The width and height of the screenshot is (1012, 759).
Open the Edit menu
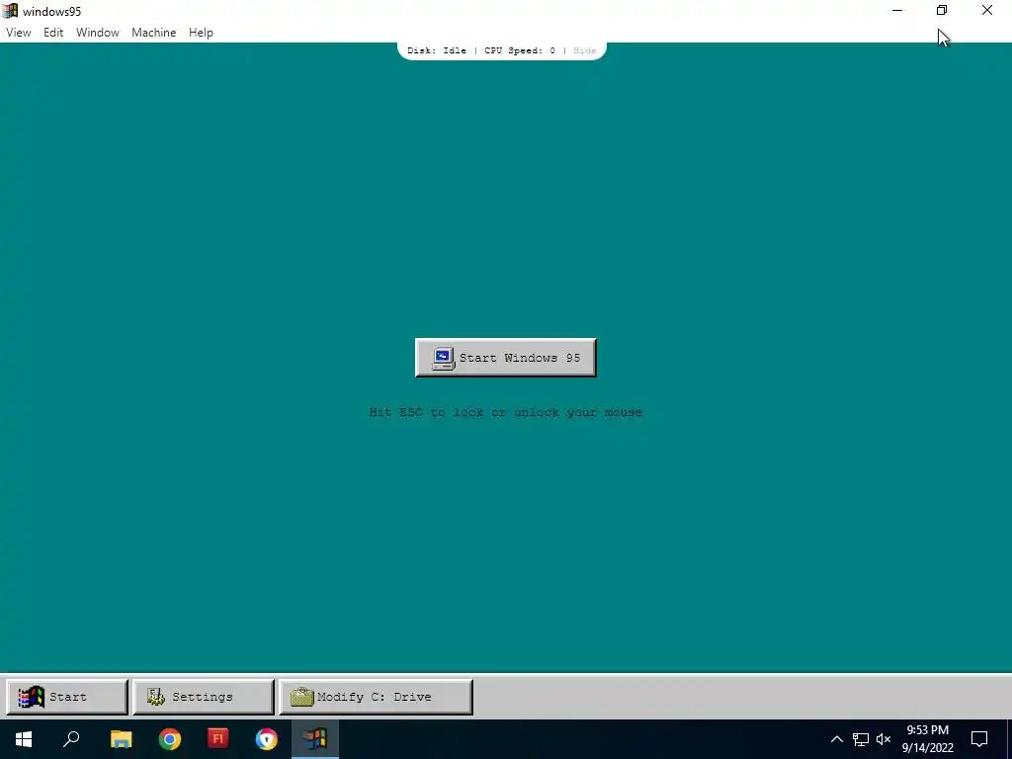coord(53,33)
